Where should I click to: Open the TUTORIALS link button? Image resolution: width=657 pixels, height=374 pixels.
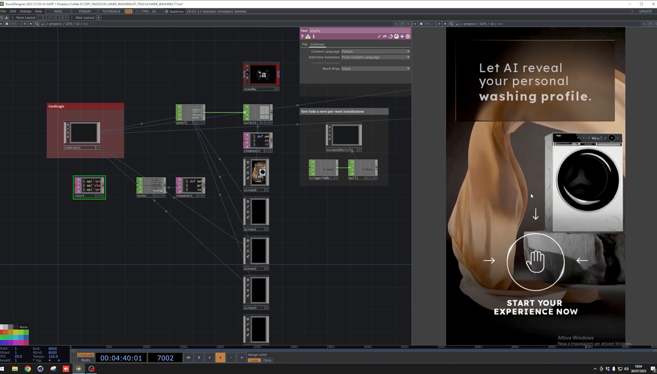pos(111,11)
